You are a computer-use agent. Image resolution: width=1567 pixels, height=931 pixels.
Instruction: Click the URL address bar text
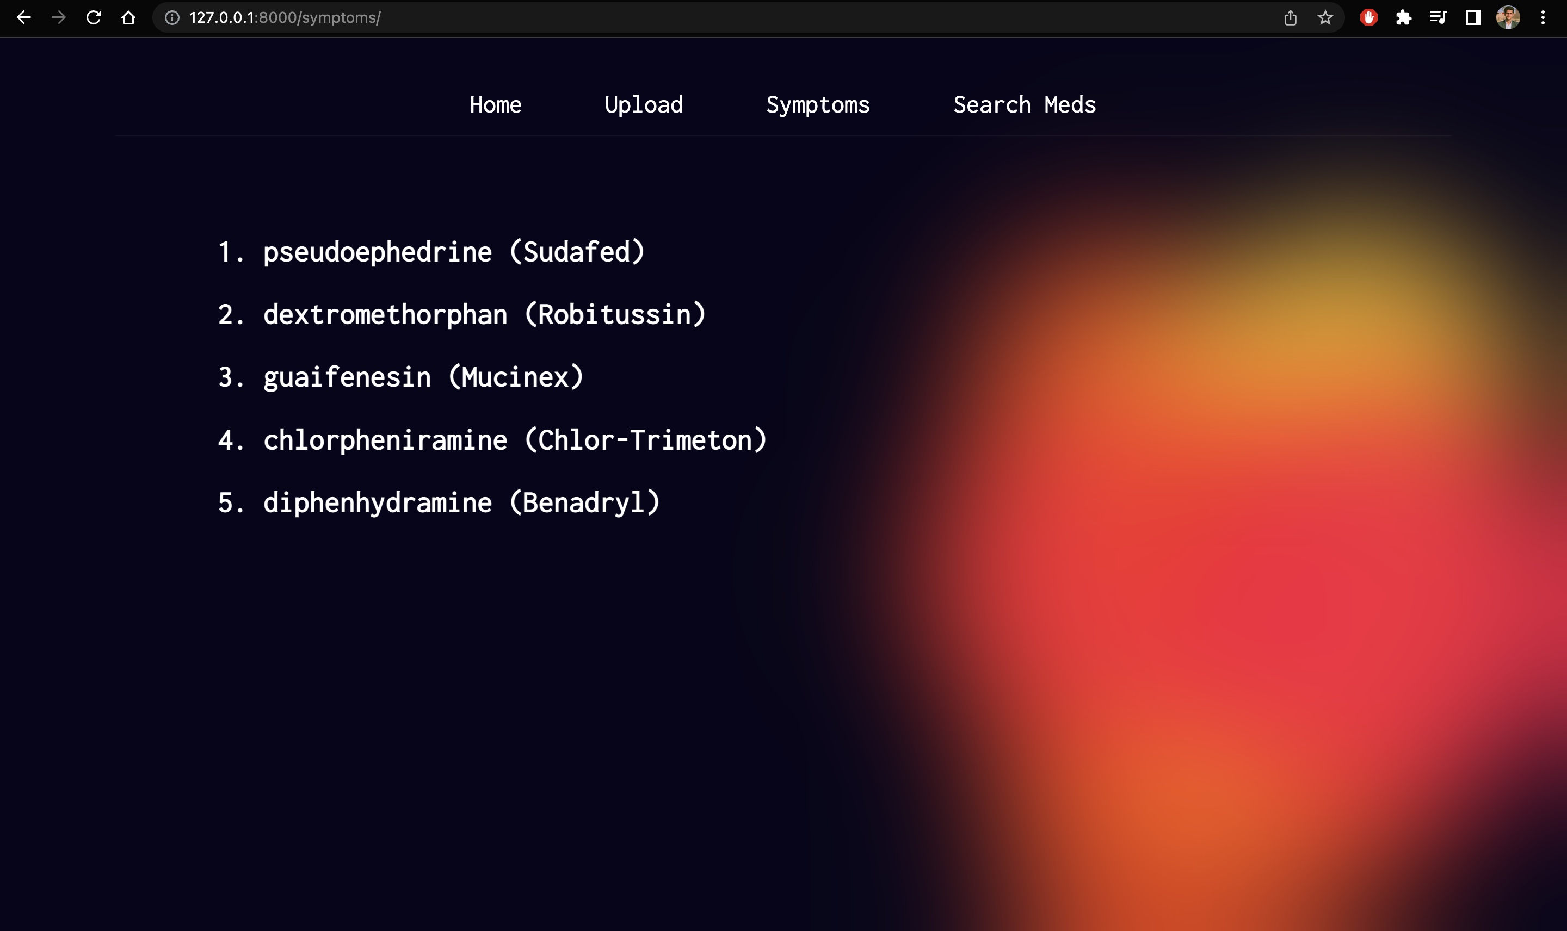tap(285, 17)
